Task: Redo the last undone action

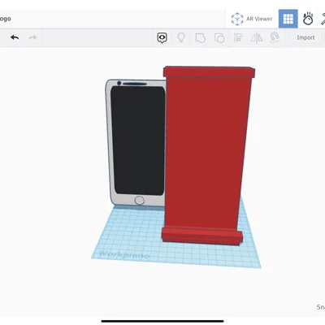Action: coord(32,37)
